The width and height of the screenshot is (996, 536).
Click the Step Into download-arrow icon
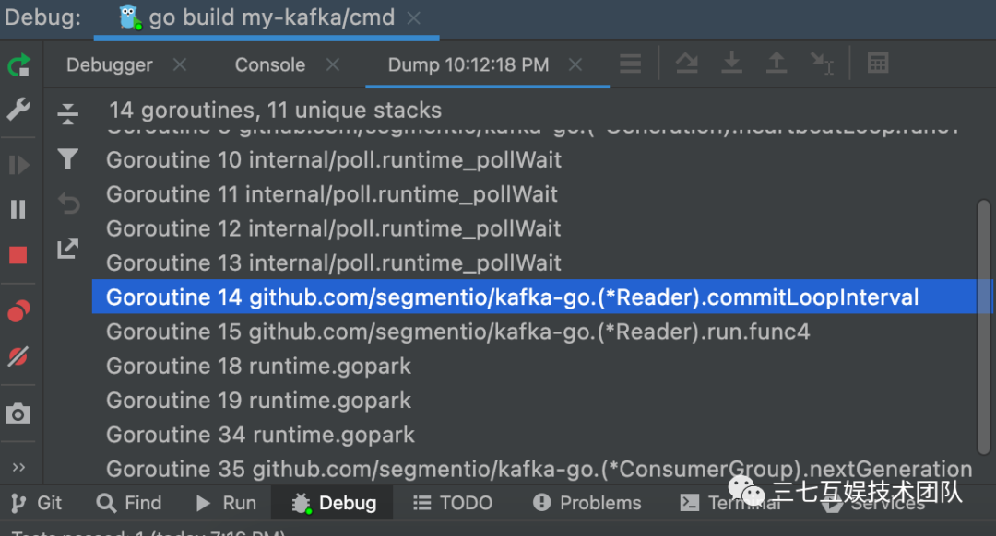click(731, 64)
